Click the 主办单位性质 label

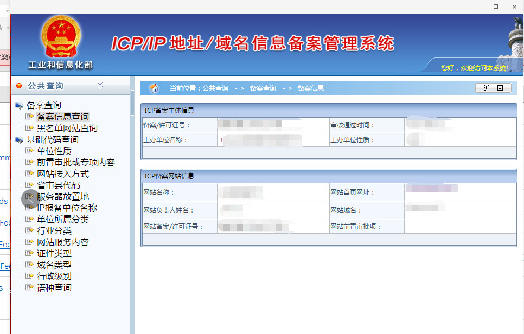point(352,140)
